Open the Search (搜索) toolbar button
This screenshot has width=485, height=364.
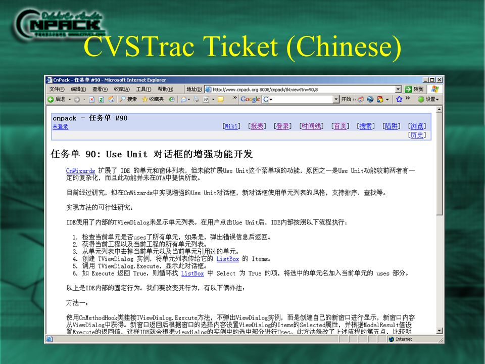click(128, 99)
